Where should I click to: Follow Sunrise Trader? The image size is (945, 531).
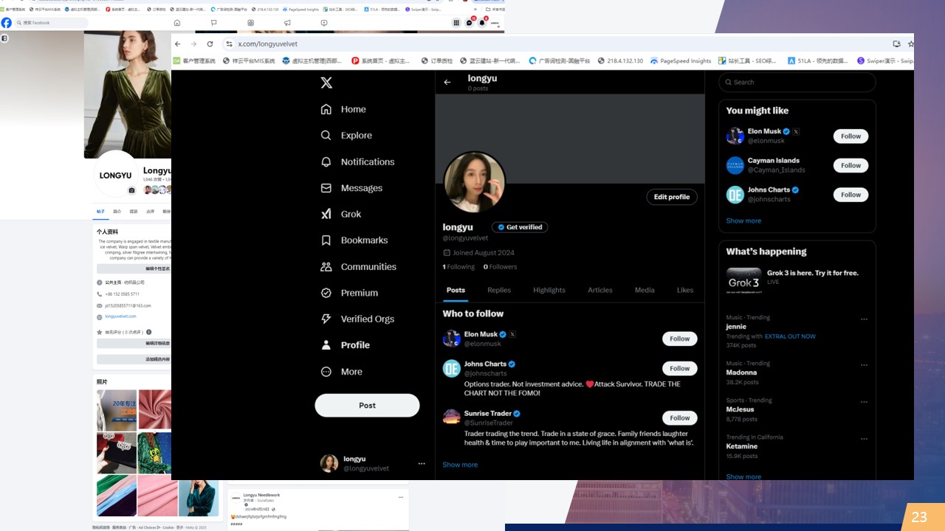pyautogui.click(x=679, y=418)
